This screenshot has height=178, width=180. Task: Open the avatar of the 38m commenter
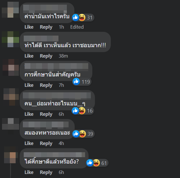tap(10, 39)
